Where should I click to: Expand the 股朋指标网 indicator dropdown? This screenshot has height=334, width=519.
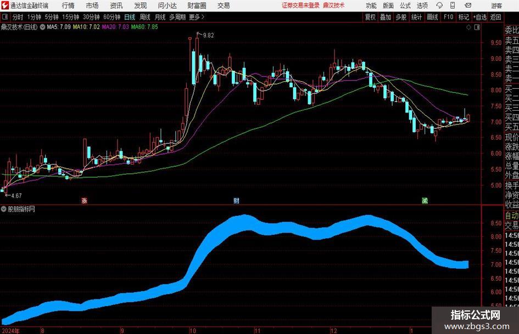4,209
